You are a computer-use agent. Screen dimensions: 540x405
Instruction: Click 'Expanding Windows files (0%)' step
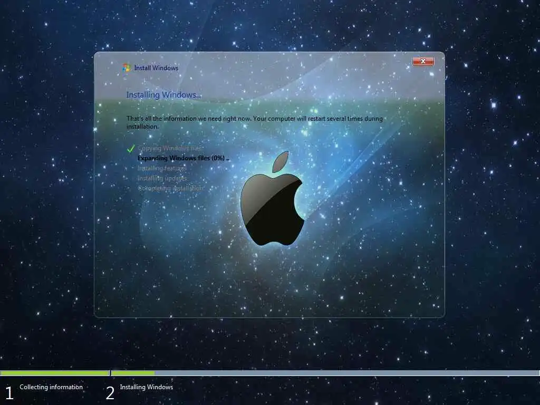[x=183, y=158]
